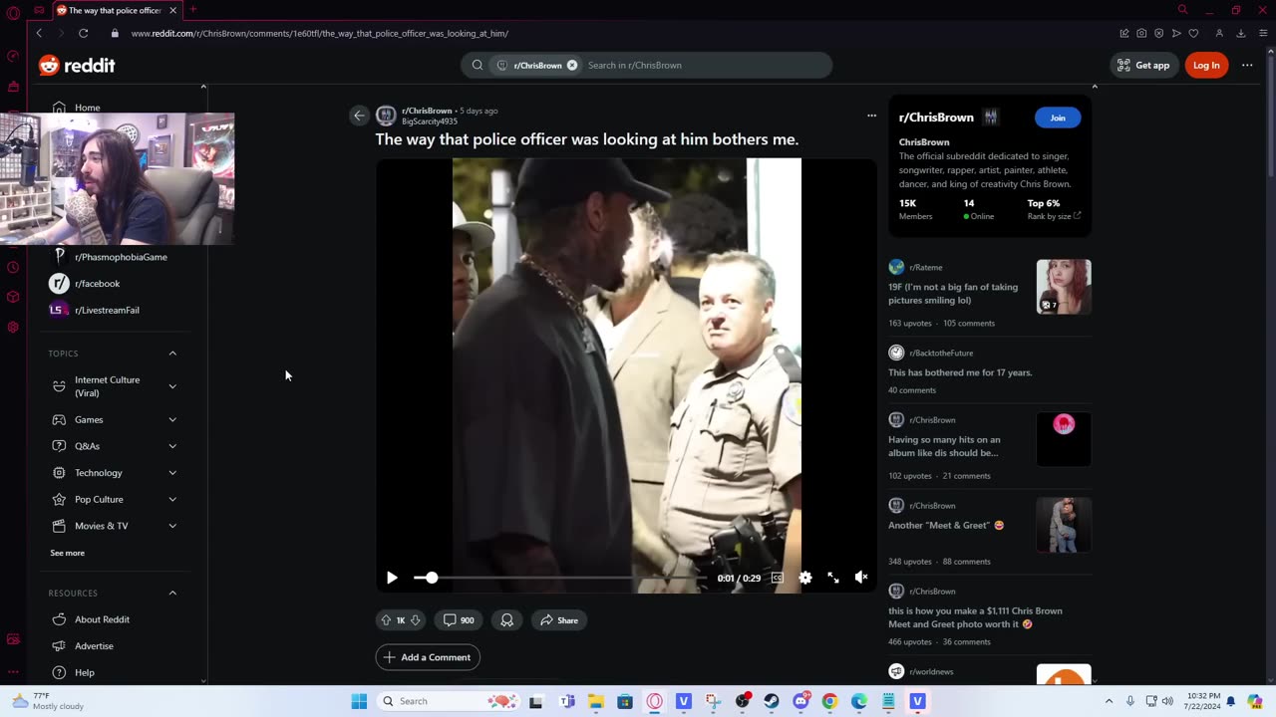The width and height of the screenshot is (1276, 717).
Task: Click the Log In button
Action: pos(1206,65)
